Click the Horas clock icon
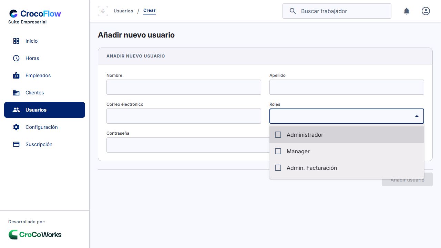The height and width of the screenshot is (248, 441). [x=16, y=58]
